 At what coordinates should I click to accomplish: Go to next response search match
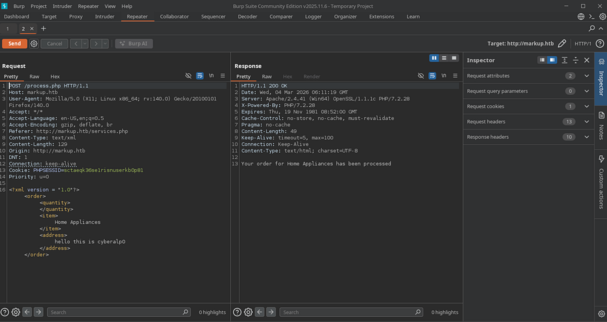coord(271,312)
